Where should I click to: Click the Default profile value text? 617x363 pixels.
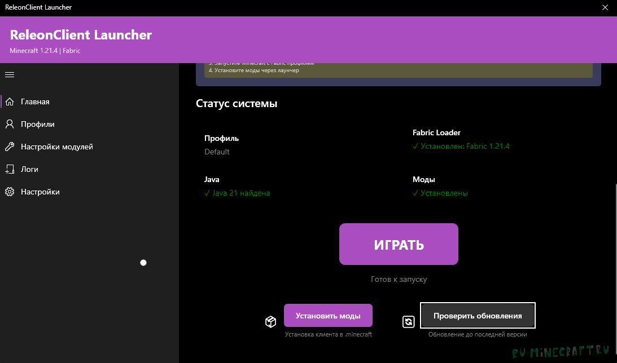(x=217, y=152)
